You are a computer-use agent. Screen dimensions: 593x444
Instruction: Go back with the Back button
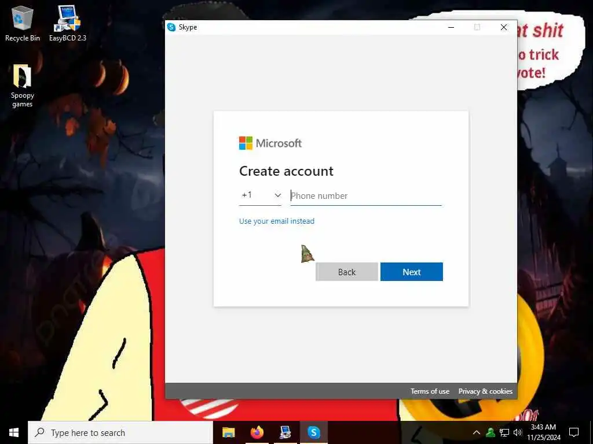(x=346, y=272)
